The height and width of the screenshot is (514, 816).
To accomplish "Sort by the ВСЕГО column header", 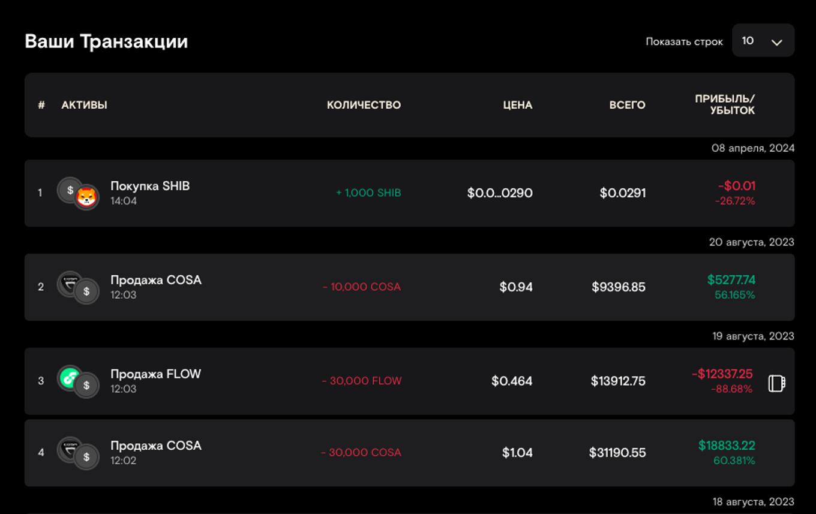I will (x=627, y=105).
